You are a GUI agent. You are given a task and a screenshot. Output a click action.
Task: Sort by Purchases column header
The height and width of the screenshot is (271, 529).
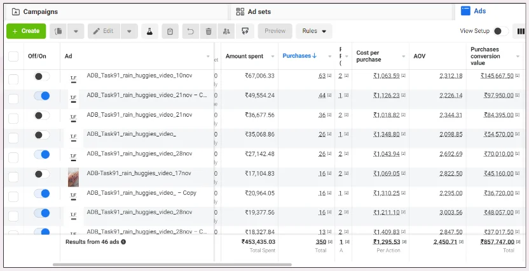(x=299, y=56)
